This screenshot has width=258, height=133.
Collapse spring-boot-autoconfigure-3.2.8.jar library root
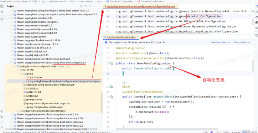coord(15,66)
